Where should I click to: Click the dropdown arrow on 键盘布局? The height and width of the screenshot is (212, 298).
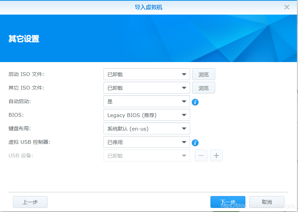tap(185, 128)
